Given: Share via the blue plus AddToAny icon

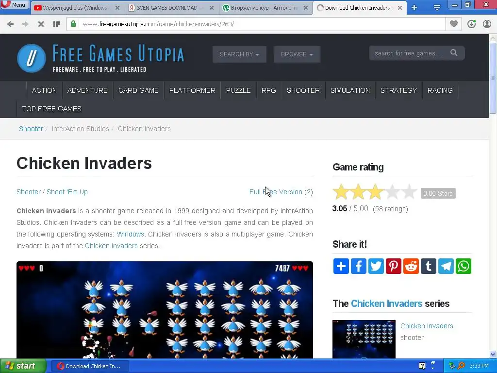Looking at the screenshot, I should pyautogui.click(x=341, y=266).
